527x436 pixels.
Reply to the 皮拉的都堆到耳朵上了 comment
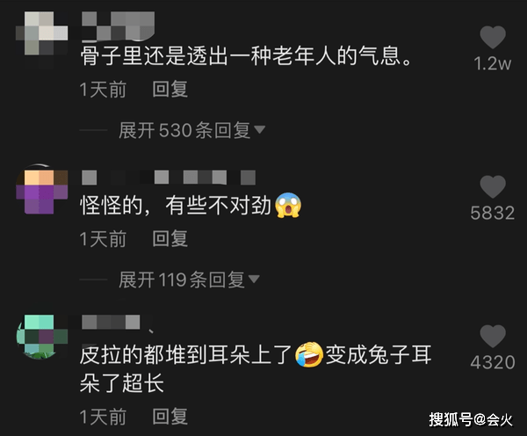click(x=170, y=417)
